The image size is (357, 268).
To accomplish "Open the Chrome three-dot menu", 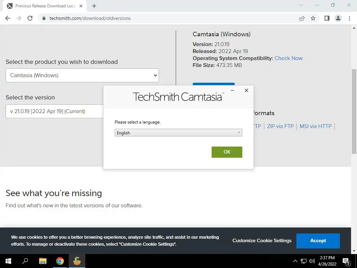I will coord(349,18).
